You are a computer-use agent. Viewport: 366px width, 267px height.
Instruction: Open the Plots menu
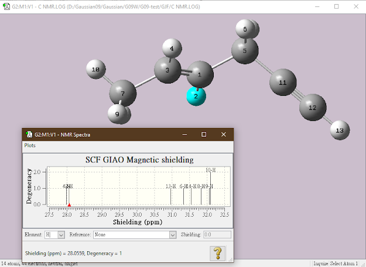coord(30,145)
